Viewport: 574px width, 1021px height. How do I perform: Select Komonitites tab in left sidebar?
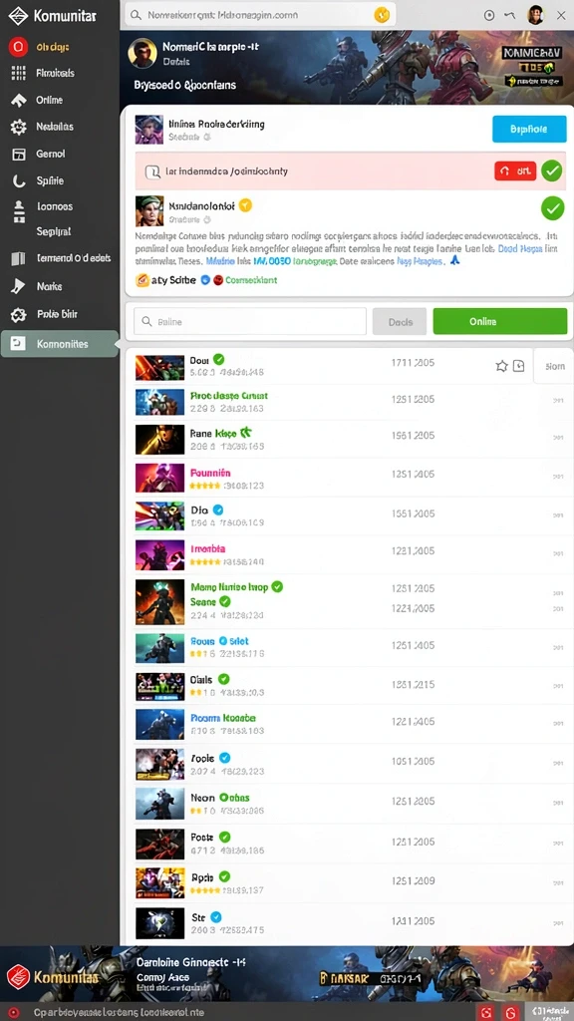click(x=59, y=344)
